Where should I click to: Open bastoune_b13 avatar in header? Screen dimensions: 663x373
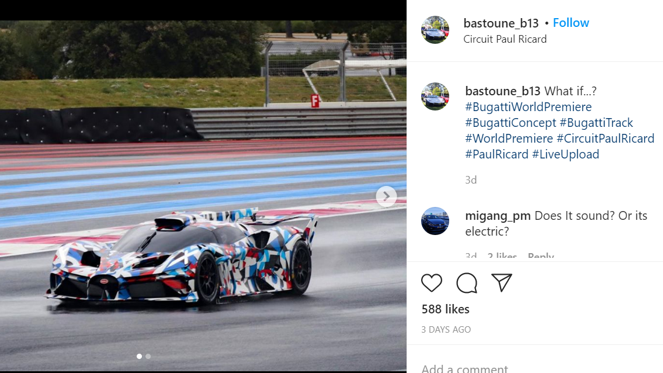[435, 30]
